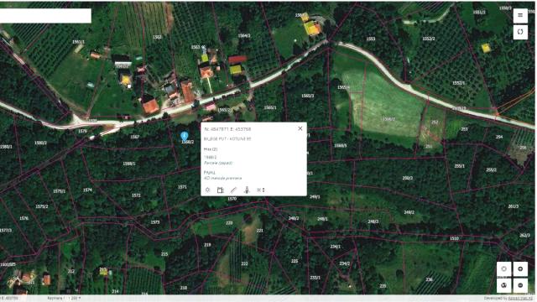Open the base map layers globe button
This screenshot has height=302, width=537.
[503, 285]
